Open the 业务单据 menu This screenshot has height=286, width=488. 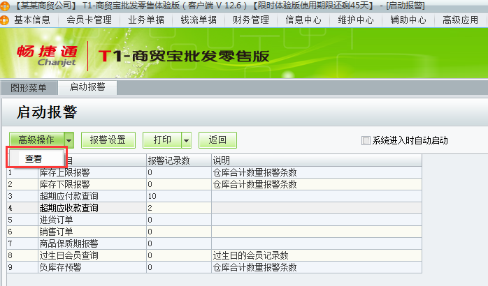click(x=146, y=20)
